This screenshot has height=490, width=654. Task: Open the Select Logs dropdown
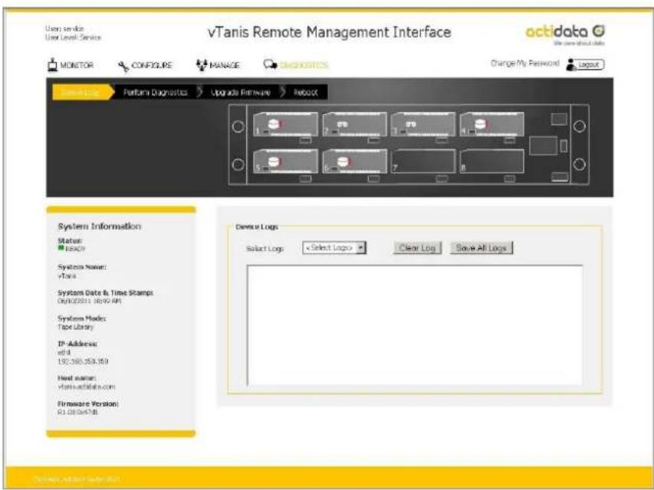click(334, 247)
